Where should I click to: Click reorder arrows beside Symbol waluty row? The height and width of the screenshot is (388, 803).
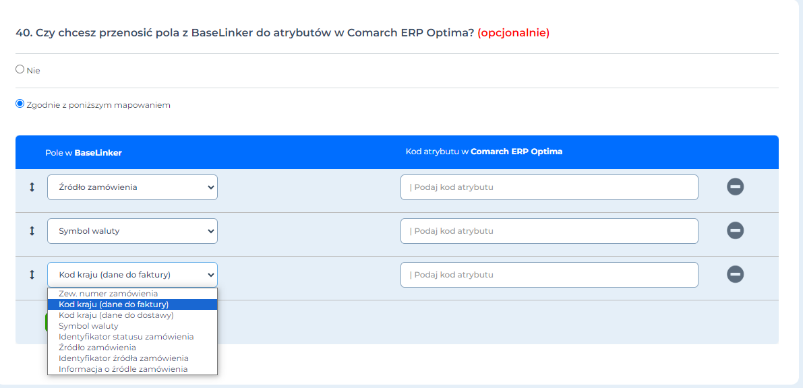pos(32,231)
